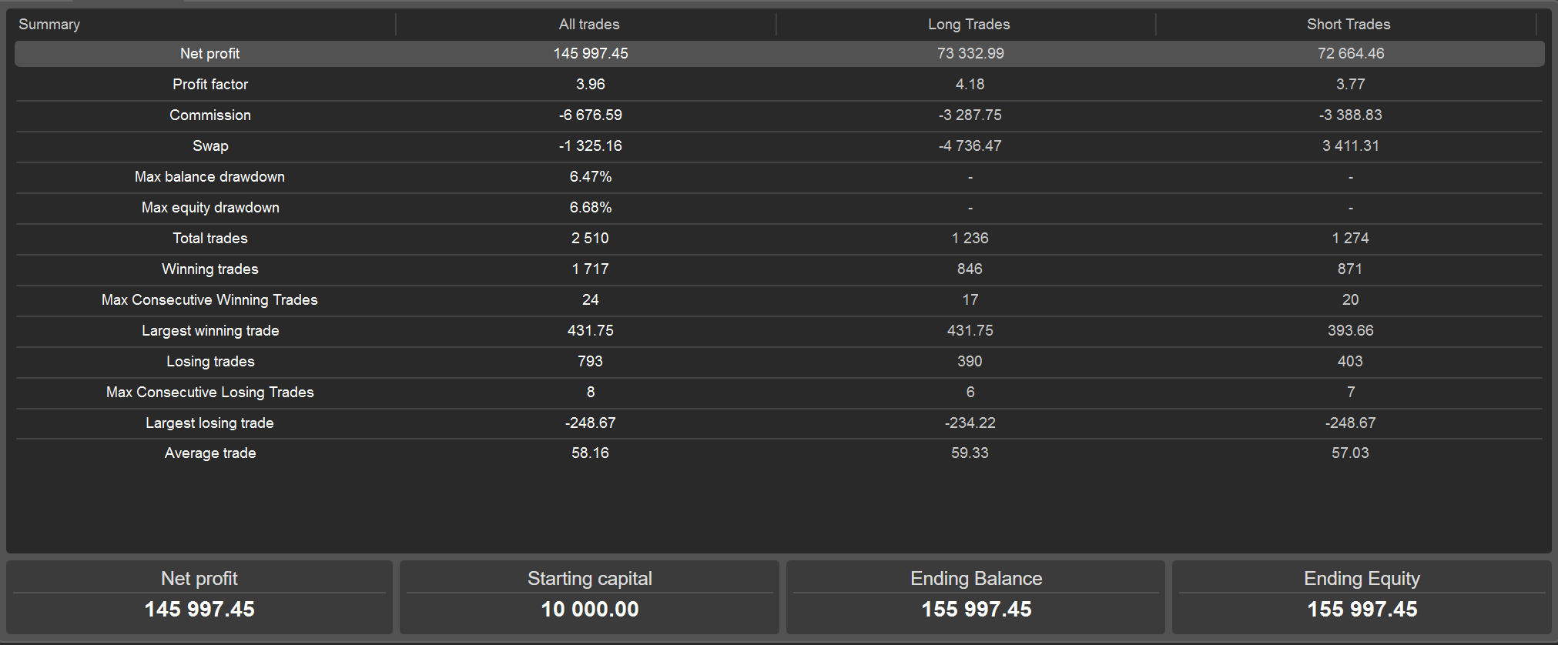Select the Winning trades row
The width and height of the screenshot is (1558, 645).
coord(209,269)
